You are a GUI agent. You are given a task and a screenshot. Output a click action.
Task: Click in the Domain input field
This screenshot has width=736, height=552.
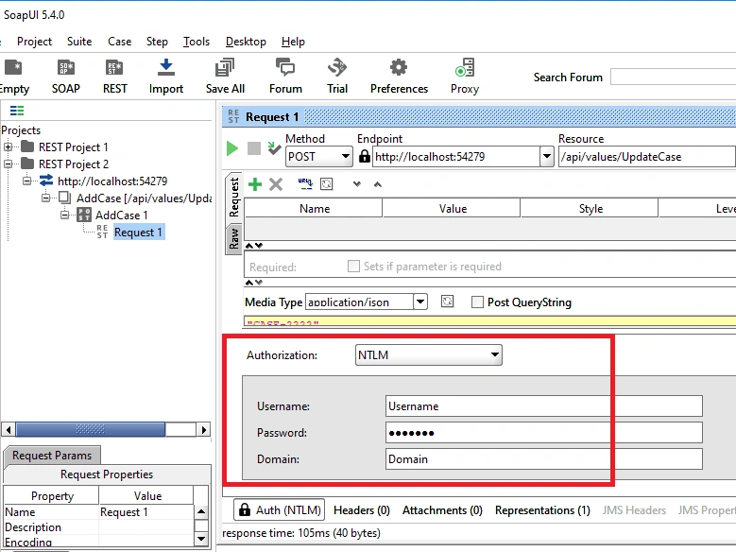tap(544, 459)
